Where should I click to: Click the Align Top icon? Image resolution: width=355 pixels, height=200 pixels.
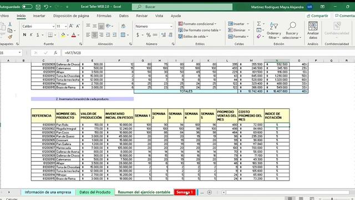(88, 26)
